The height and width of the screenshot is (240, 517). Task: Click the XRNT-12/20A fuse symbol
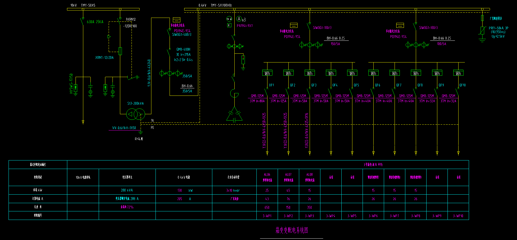point(120,51)
